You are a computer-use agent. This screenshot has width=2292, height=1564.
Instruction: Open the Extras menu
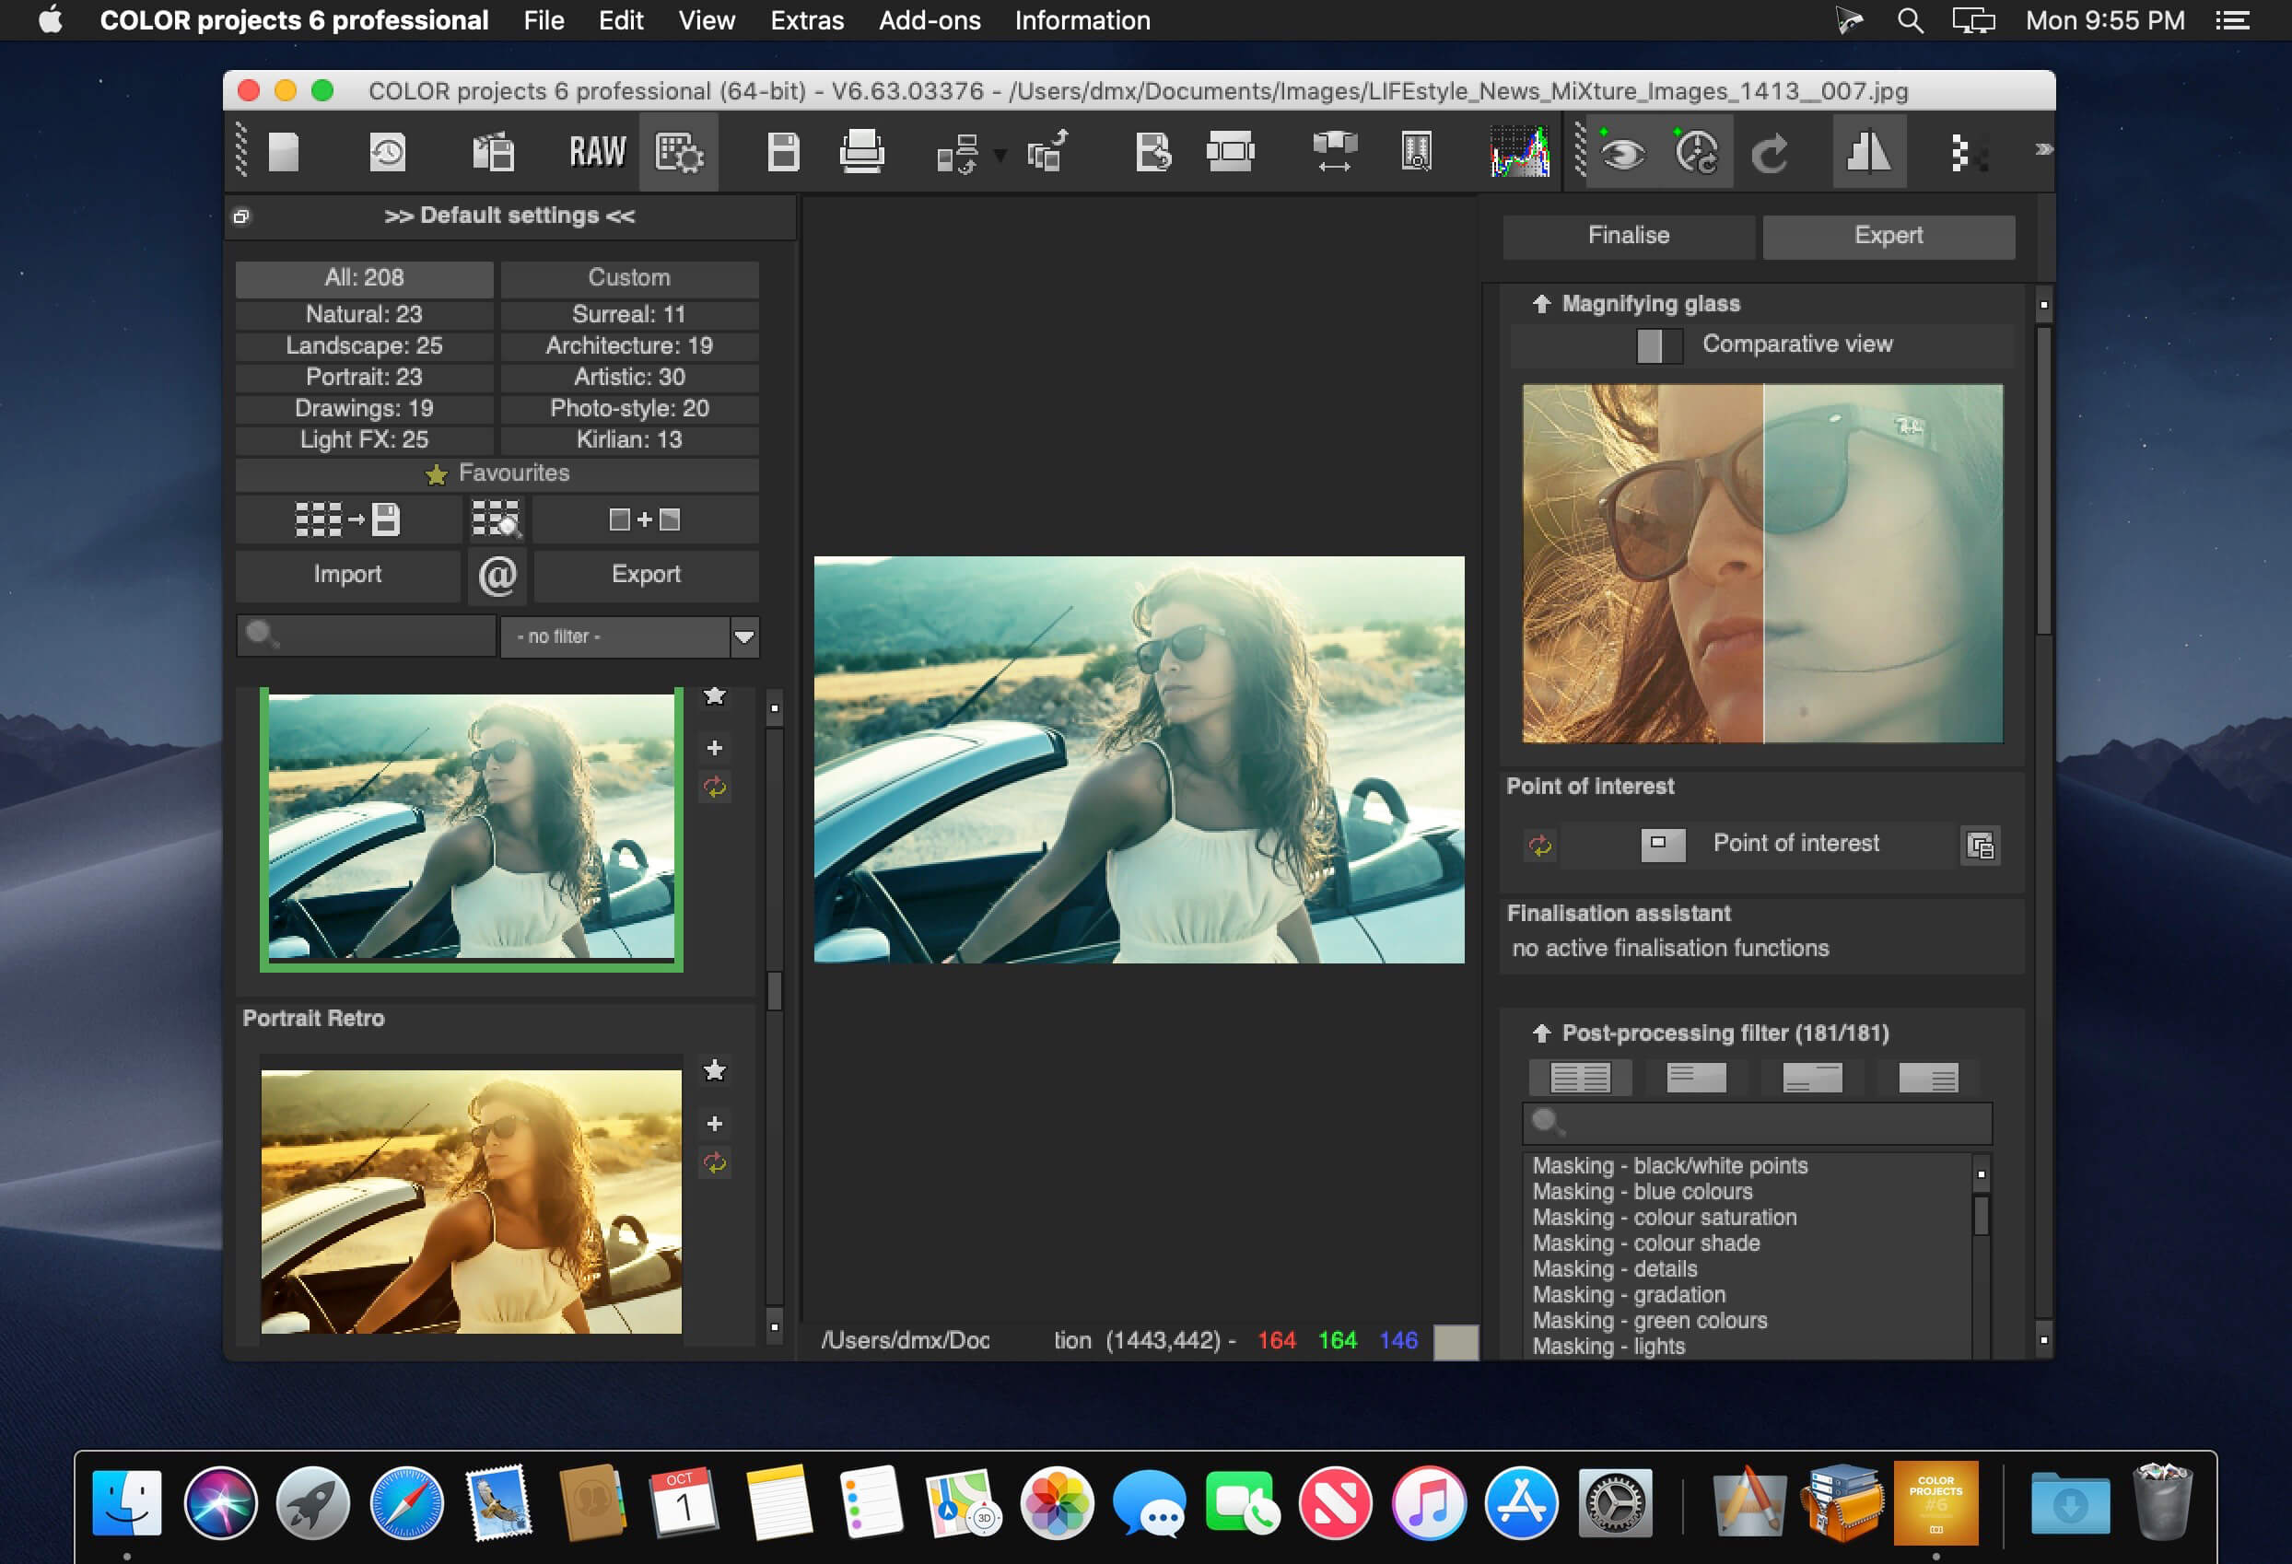(x=808, y=20)
